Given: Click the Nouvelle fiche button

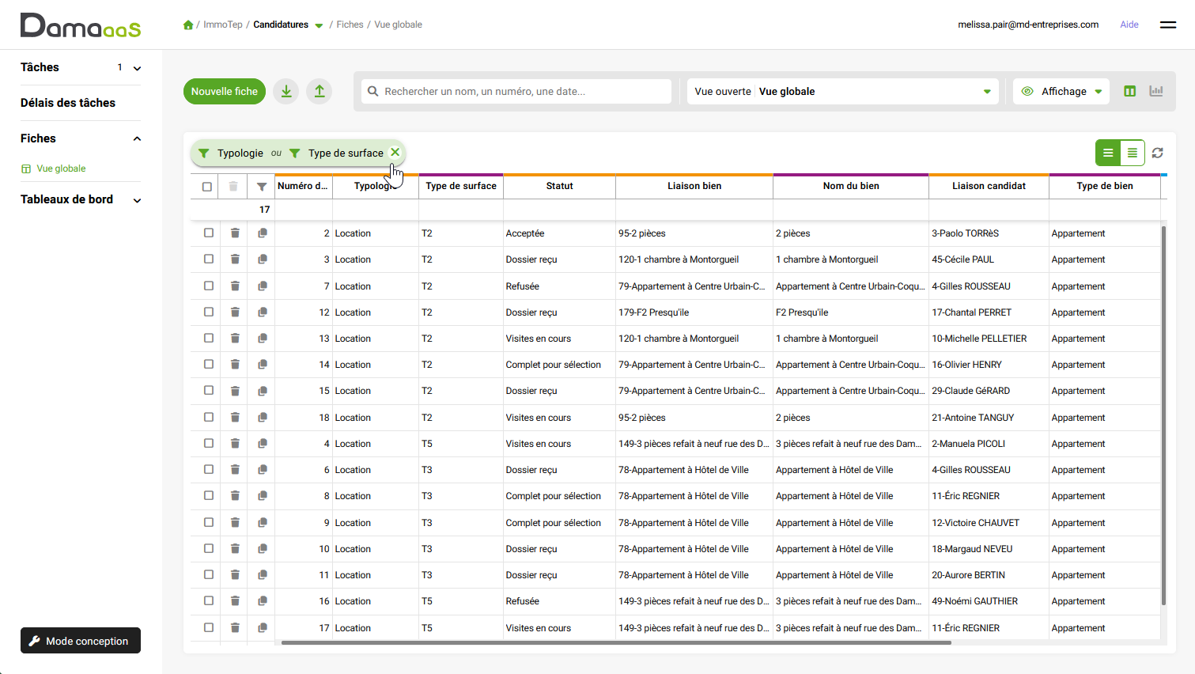Looking at the screenshot, I should pyautogui.click(x=225, y=91).
